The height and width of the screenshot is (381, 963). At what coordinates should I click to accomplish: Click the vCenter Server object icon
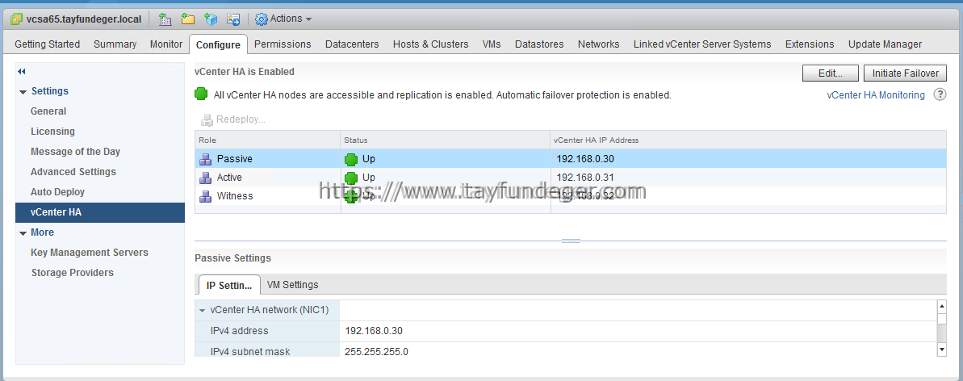(x=17, y=19)
